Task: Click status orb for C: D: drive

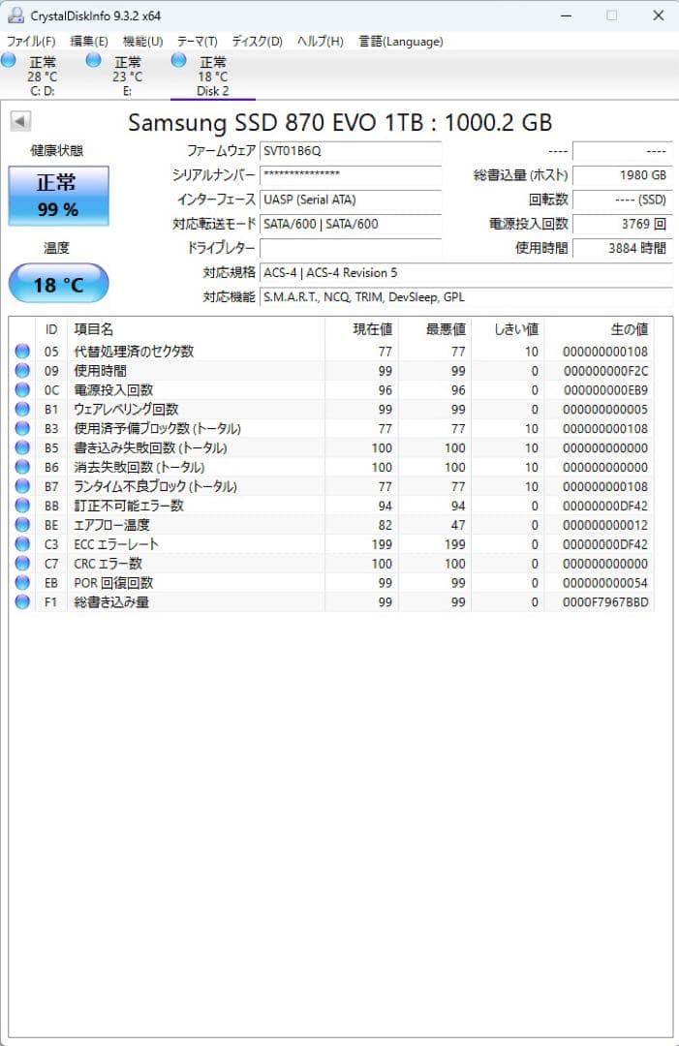Action: point(9,61)
